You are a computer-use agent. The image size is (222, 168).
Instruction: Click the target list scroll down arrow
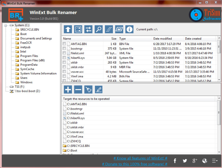pos(219,152)
